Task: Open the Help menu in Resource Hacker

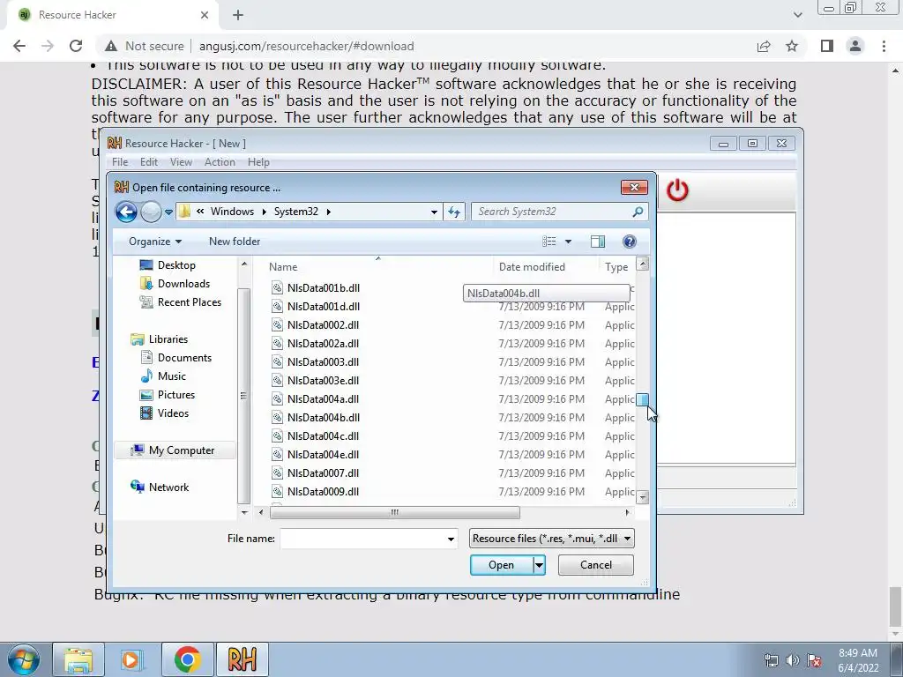Action: [x=258, y=162]
